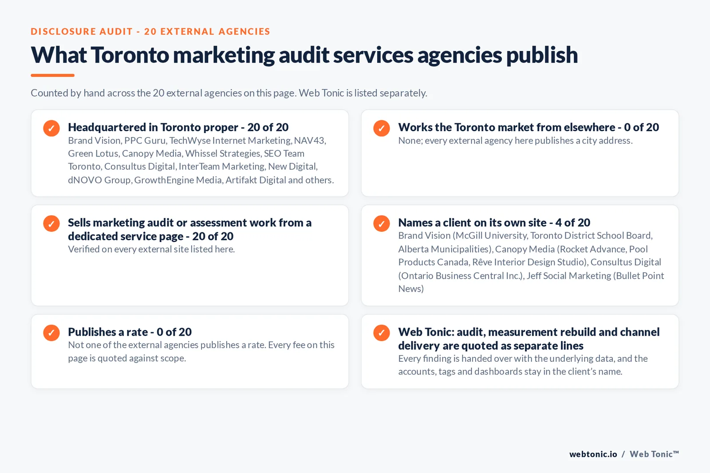The width and height of the screenshot is (710, 473).
Task: Click 'Web Tonic: audit, measurement rebuild' heading
Action: pyautogui.click(x=529, y=339)
